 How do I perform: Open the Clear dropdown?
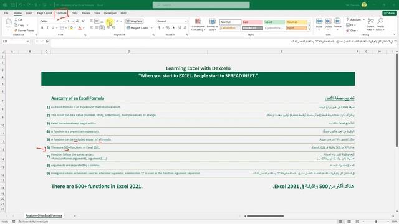tap(352, 30)
